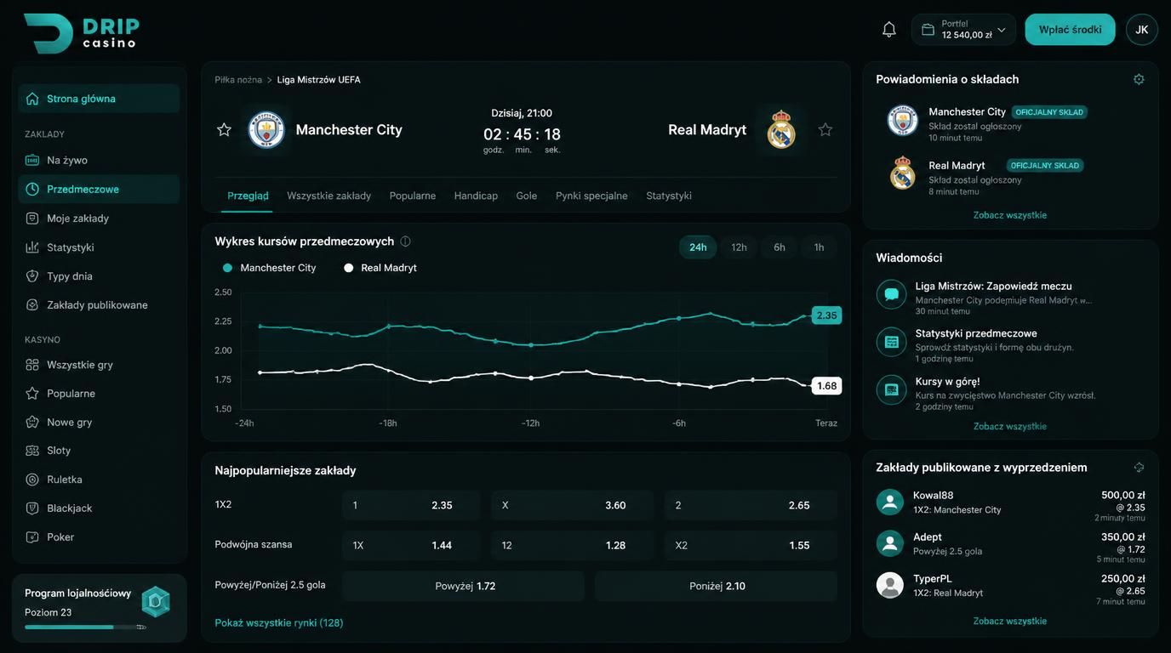
Task: Favorite Manchester City with its star icon
Action: point(224,129)
